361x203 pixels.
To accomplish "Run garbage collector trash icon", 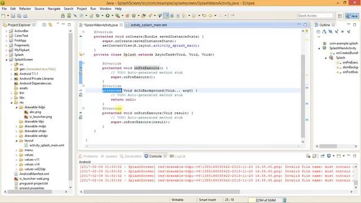I will (x=285, y=200).
